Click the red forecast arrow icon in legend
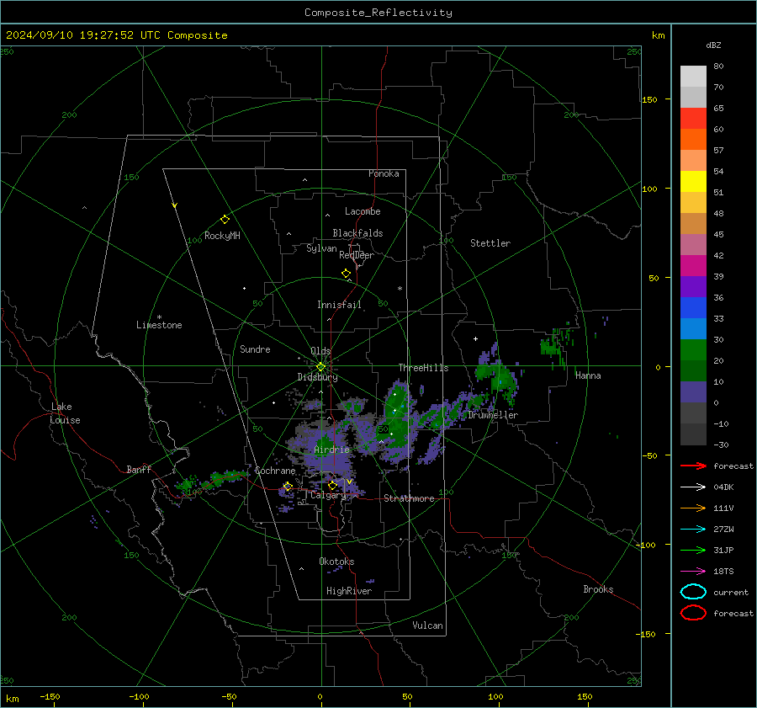The image size is (757, 708). coord(693,466)
